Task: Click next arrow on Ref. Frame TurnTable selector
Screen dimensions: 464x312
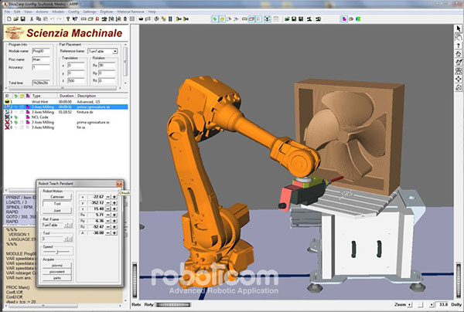Action: (70, 226)
